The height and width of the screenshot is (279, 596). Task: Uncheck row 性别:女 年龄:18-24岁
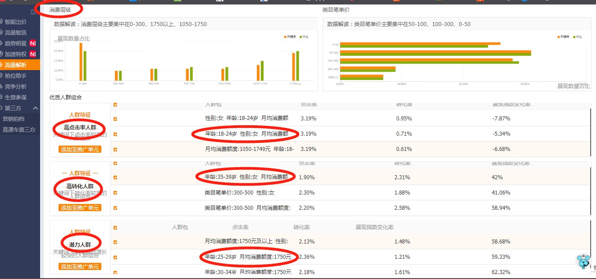[116, 119]
